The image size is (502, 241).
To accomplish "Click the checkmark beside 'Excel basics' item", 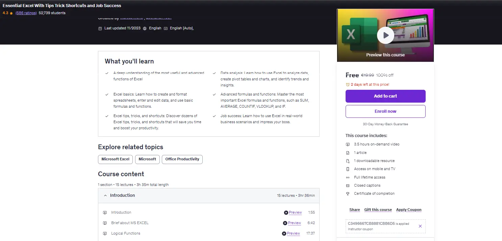I will [x=107, y=94].
